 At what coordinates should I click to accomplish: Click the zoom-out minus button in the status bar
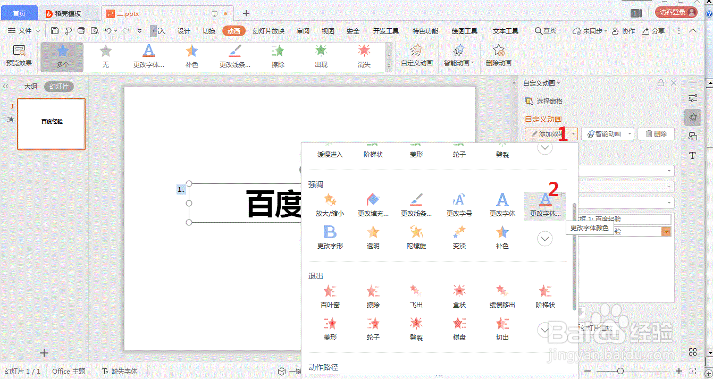point(588,371)
